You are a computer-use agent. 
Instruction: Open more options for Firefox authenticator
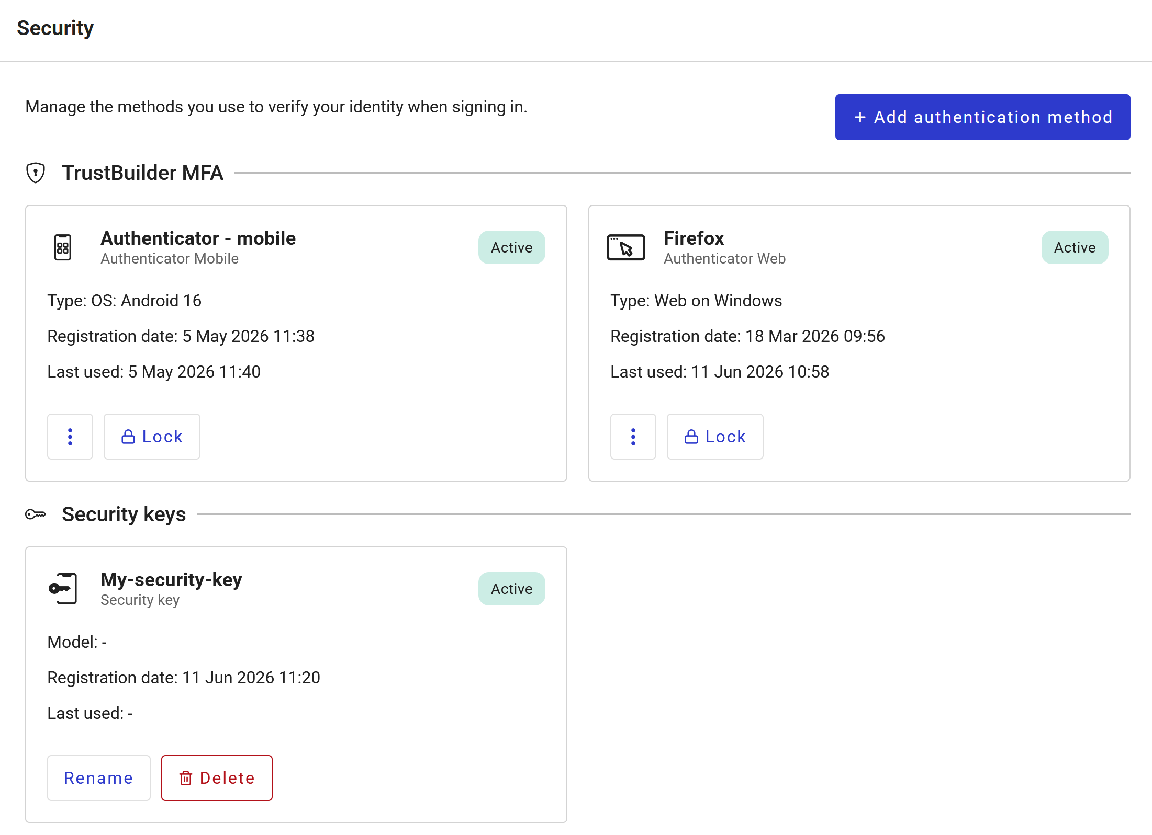click(633, 437)
